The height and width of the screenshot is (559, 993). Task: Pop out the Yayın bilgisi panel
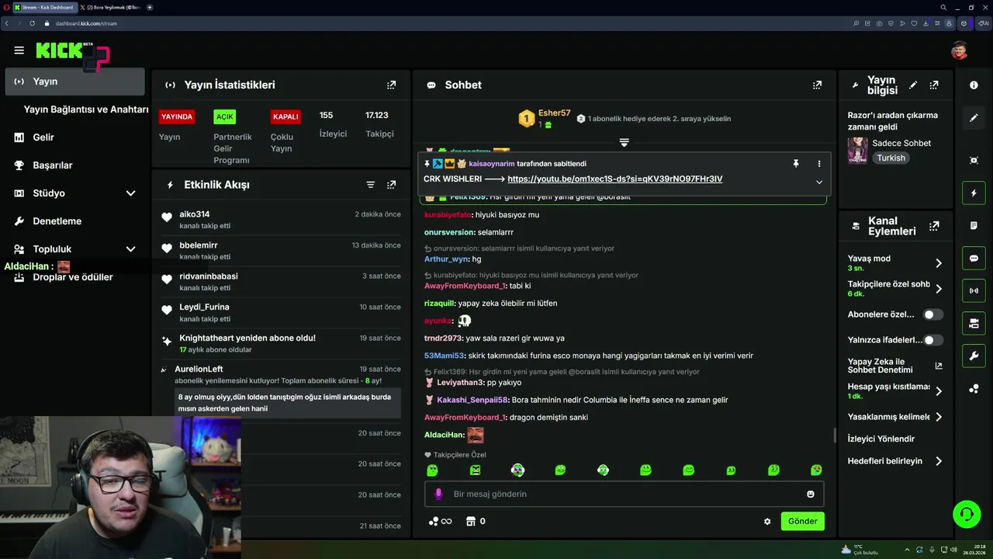[x=934, y=85]
